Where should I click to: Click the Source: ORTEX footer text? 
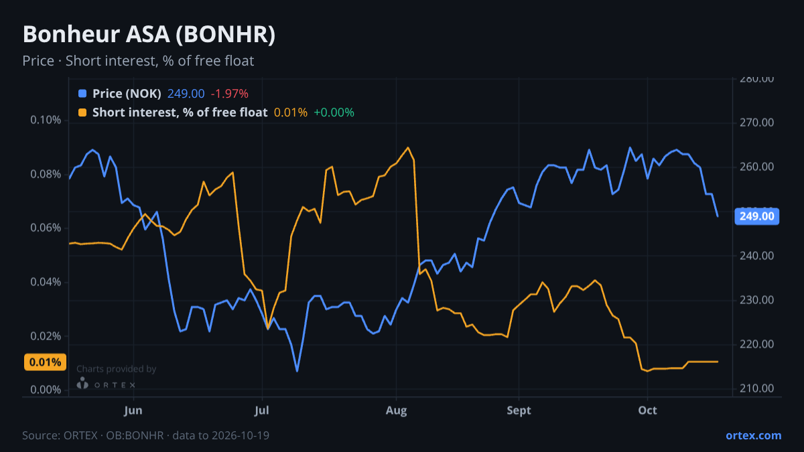146,435
